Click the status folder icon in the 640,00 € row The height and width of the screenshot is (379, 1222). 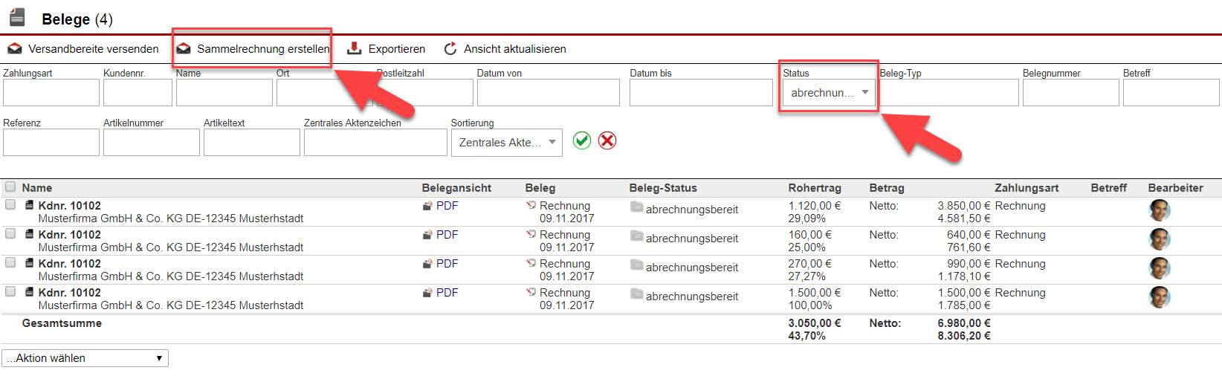(636, 236)
